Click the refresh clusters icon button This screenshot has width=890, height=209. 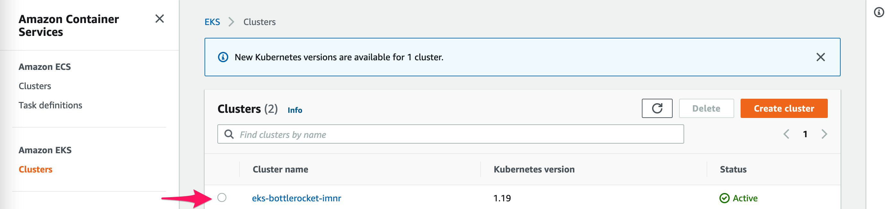point(657,108)
